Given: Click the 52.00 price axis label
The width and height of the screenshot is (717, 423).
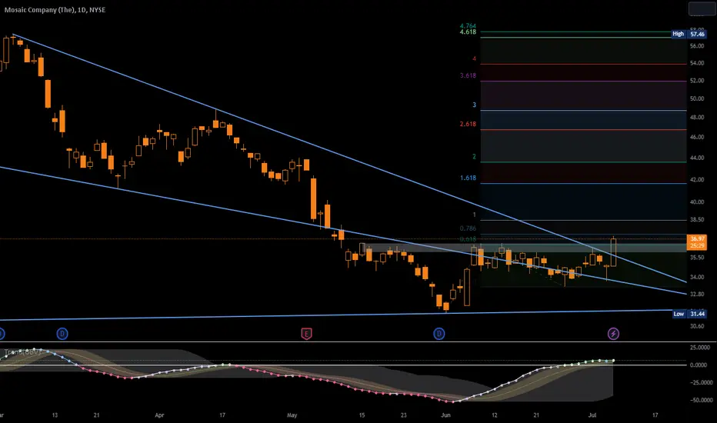Looking at the screenshot, I should tap(697, 81).
